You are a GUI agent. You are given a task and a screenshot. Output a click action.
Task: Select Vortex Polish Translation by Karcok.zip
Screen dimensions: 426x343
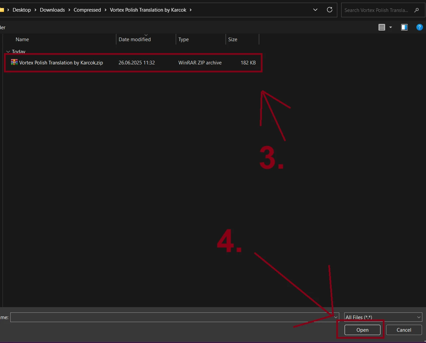(61, 62)
